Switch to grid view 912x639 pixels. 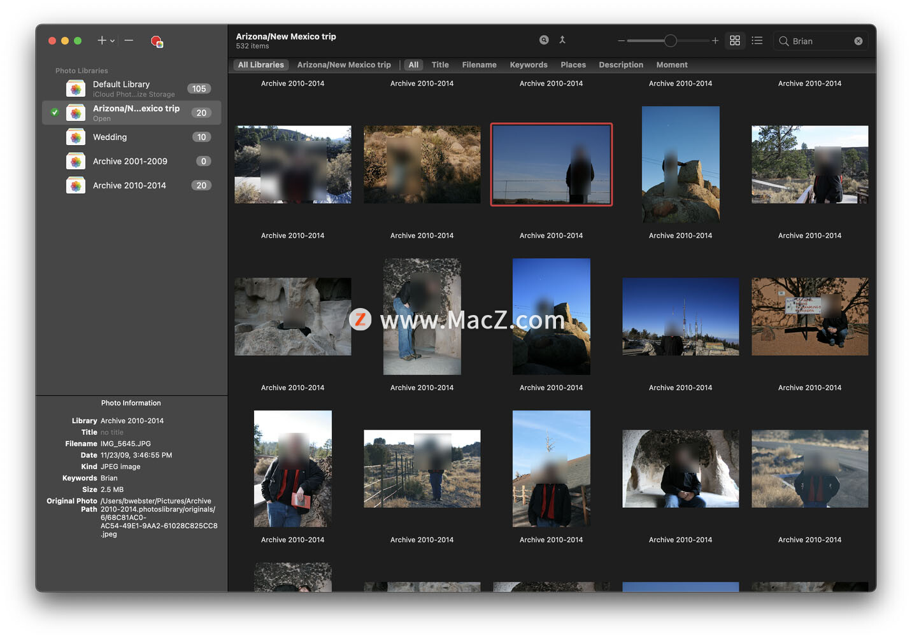[735, 41]
